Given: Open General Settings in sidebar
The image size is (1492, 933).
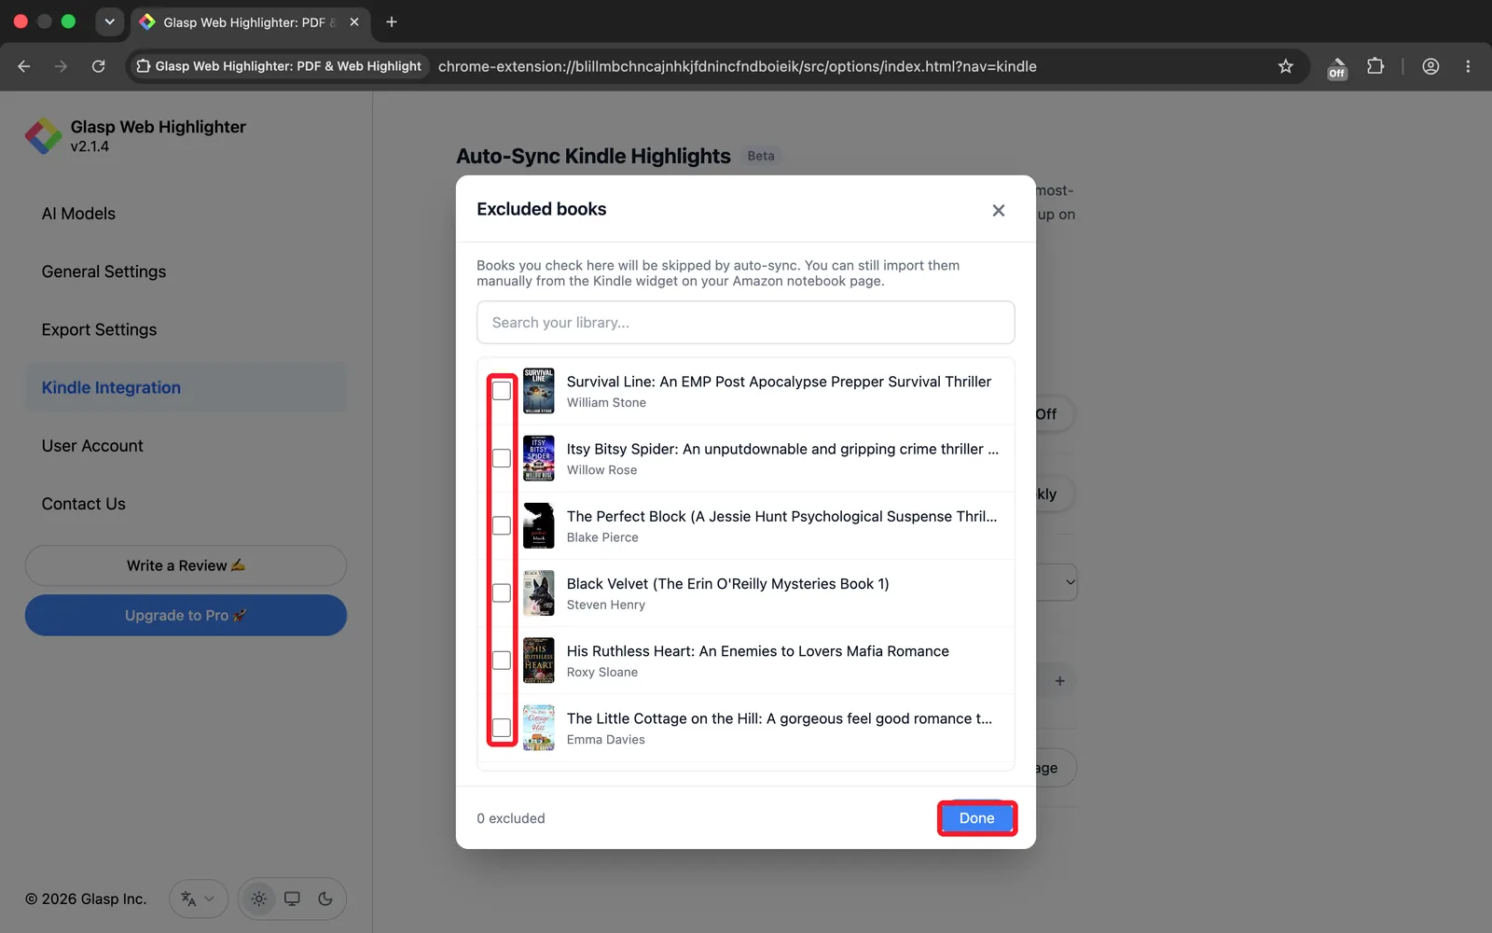Looking at the screenshot, I should (186, 272).
